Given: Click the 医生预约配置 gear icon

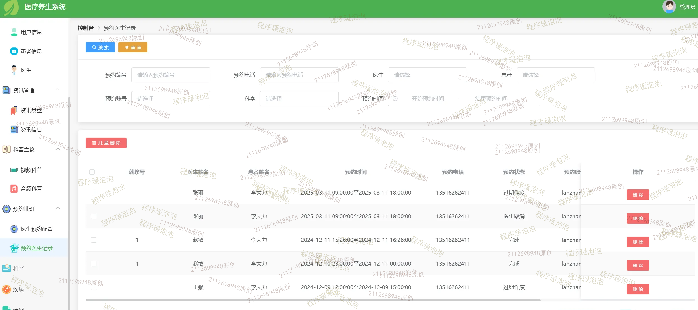Looking at the screenshot, I should click(14, 229).
